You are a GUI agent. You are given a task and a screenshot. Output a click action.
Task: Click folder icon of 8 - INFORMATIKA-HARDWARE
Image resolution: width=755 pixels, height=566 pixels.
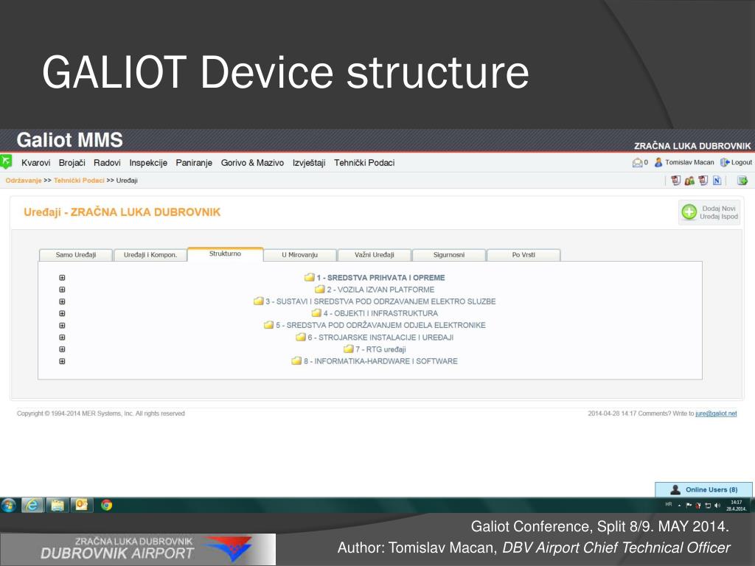point(296,361)
